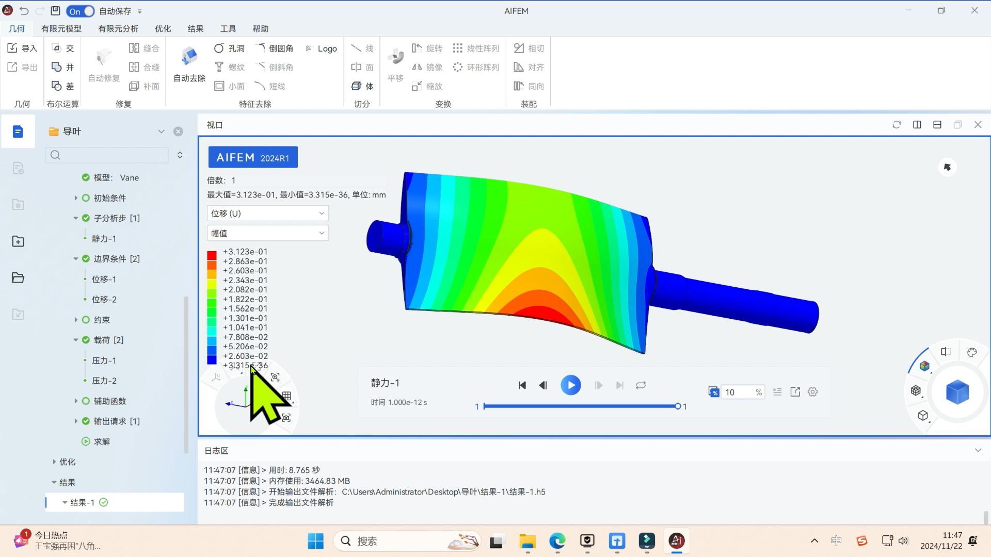Open the 结果 menu tab
The image size is (991, 557).
(x=195, y=29)
